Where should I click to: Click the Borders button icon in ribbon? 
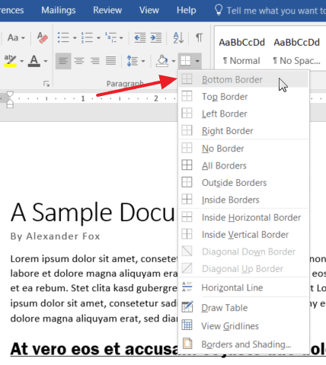pos(186,61)
